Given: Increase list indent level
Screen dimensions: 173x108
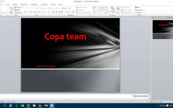Looking at the screenshot, I should coord(65,8).
